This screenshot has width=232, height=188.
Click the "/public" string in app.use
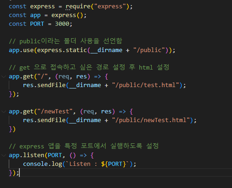click(149, 50)
